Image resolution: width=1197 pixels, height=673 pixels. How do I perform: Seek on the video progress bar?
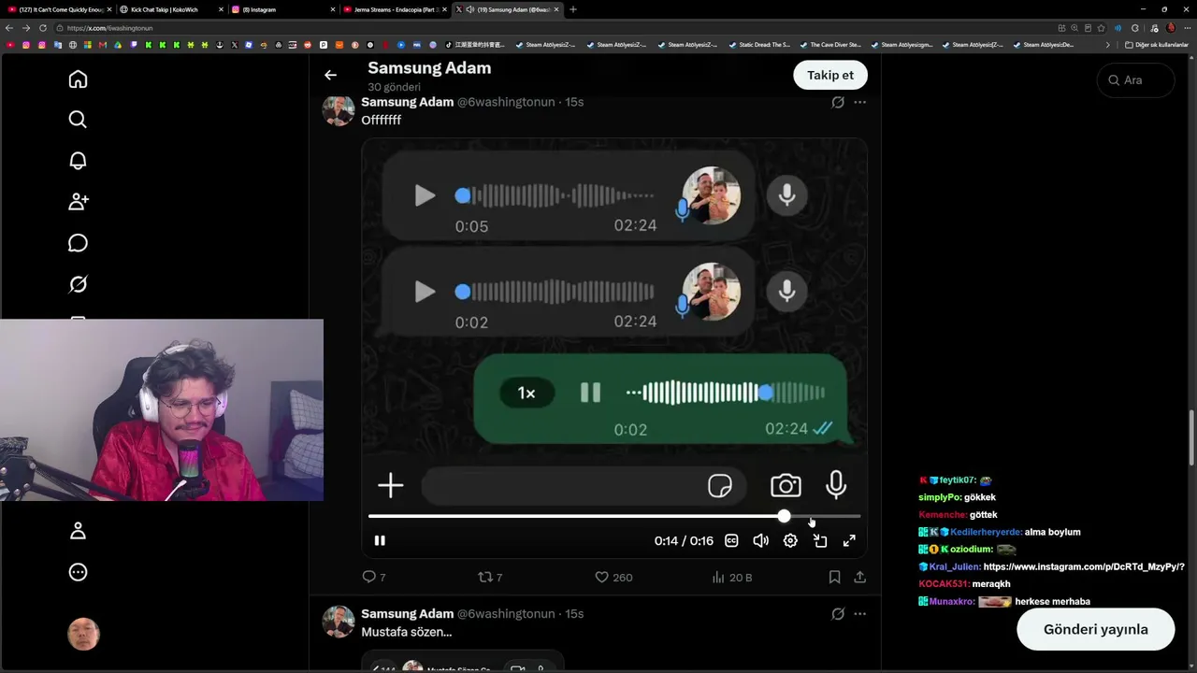click(x=614, y=516)
